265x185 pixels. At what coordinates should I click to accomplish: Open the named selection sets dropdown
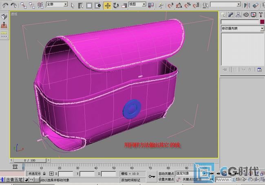click(x=225, y=4)
